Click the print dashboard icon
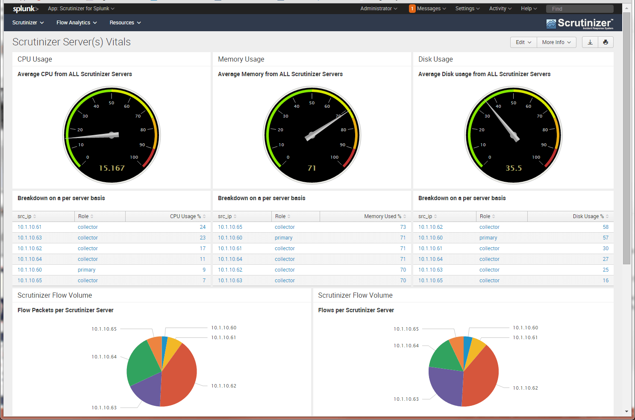This screenshot has height=420, width=635. pos(606,42)
